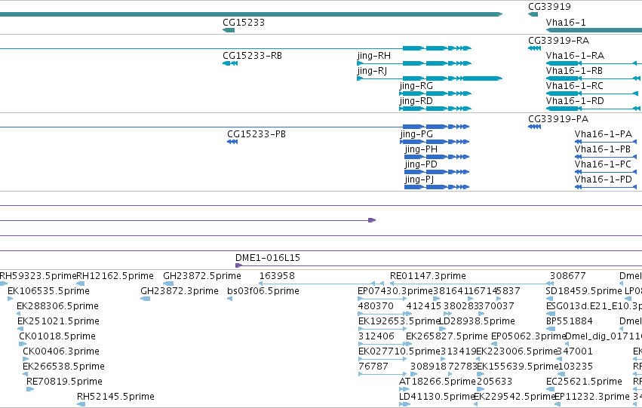
Task: Select feature 205633
Action: pos(494,382)
